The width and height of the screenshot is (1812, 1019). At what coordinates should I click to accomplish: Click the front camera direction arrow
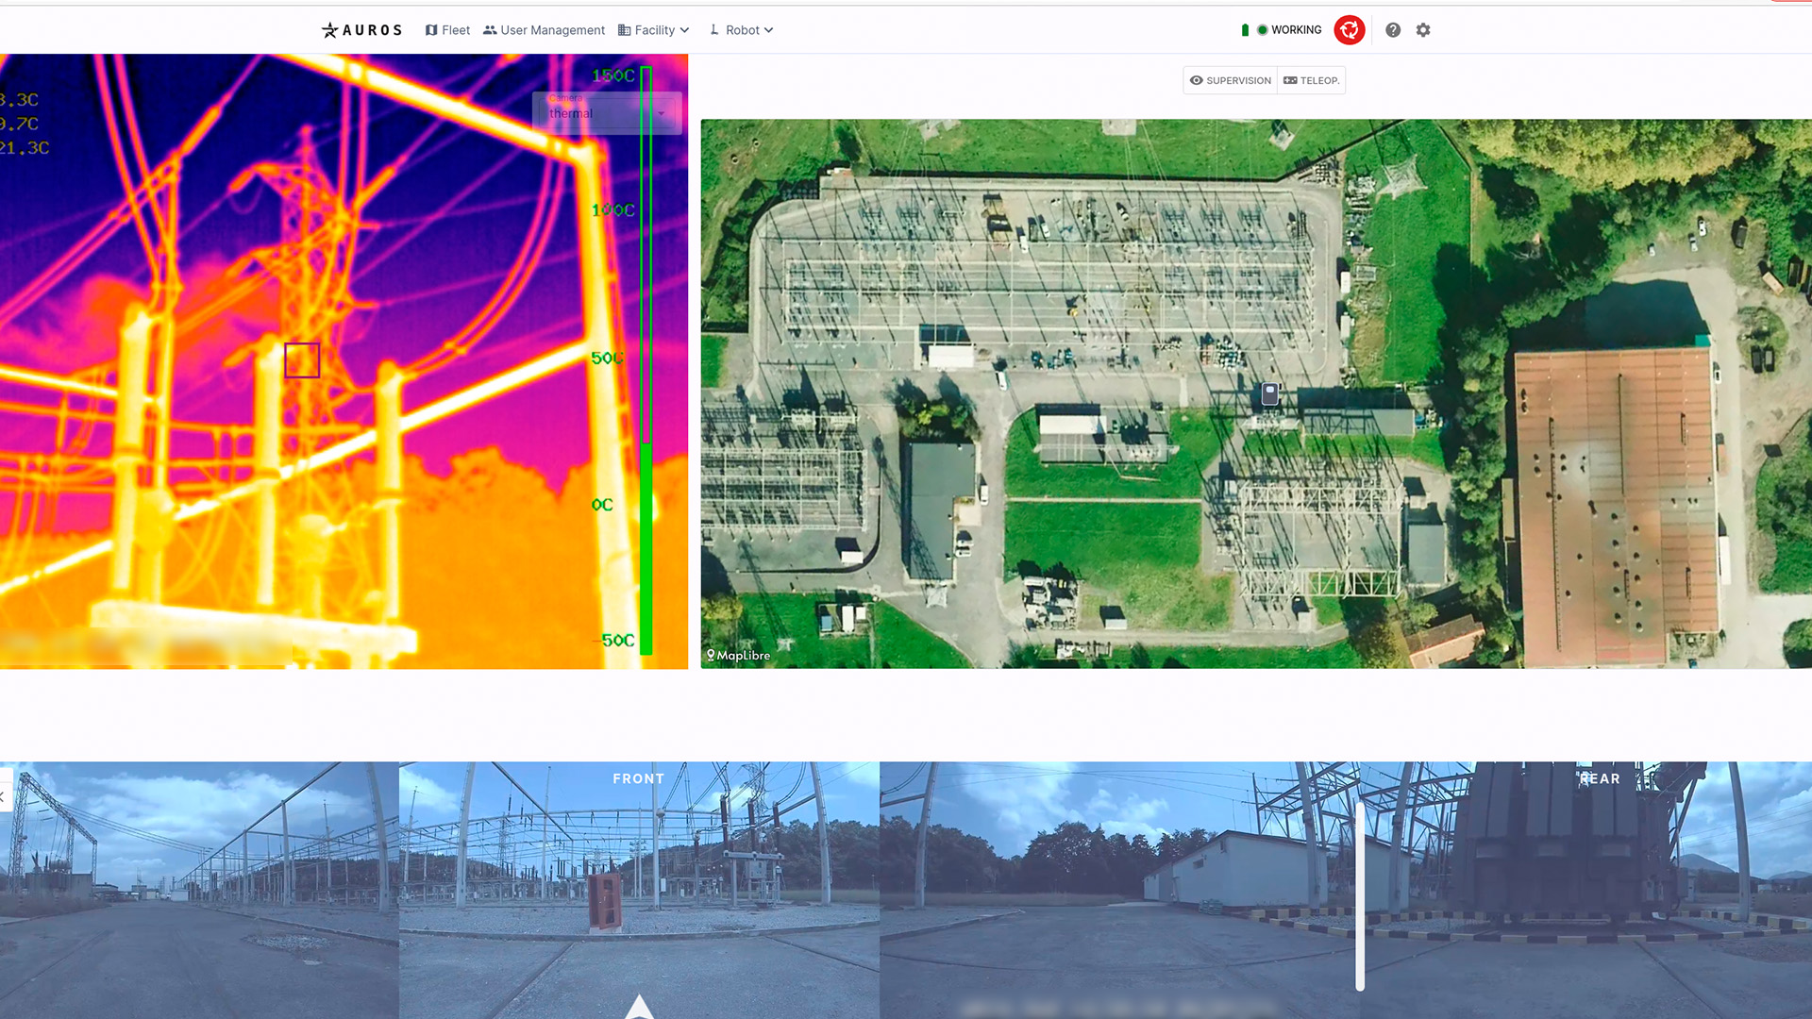pyautogui.click(x=639, y=1006)
